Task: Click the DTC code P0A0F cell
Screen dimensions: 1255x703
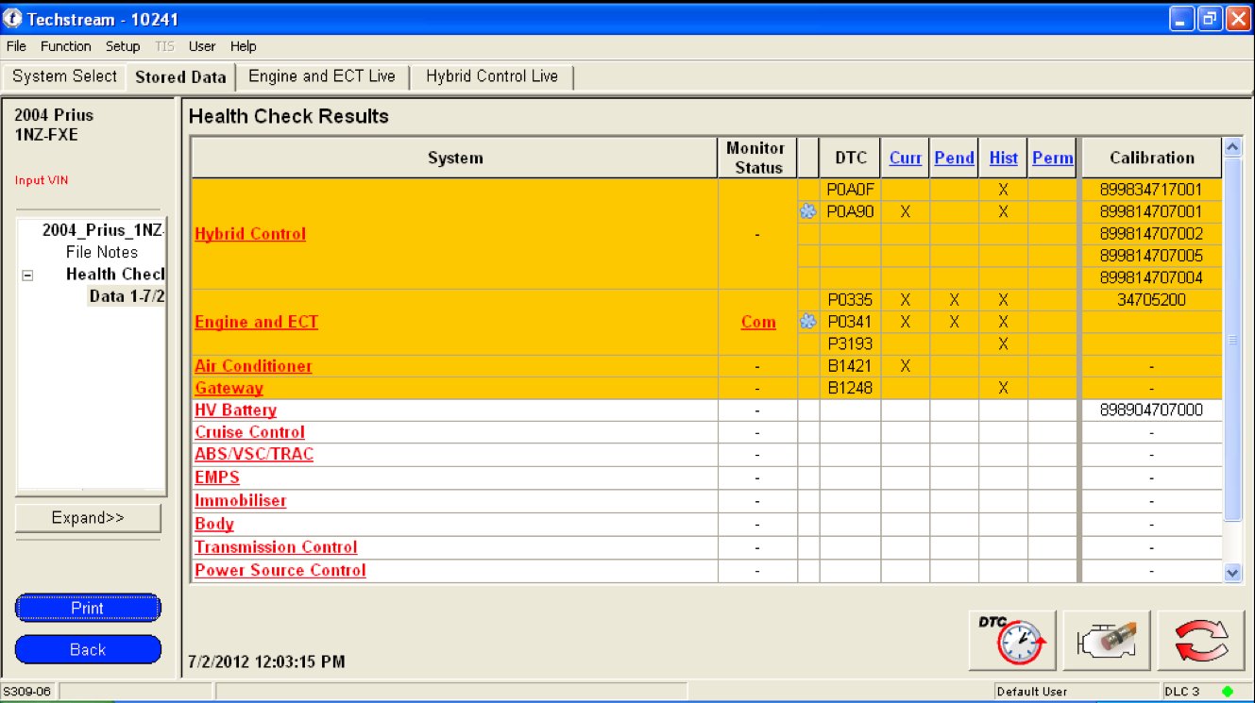Action: [x=850, y=190]
